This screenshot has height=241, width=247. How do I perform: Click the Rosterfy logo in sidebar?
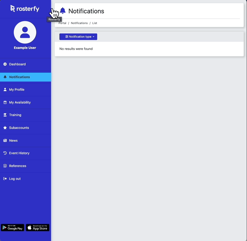coord(25,9)
